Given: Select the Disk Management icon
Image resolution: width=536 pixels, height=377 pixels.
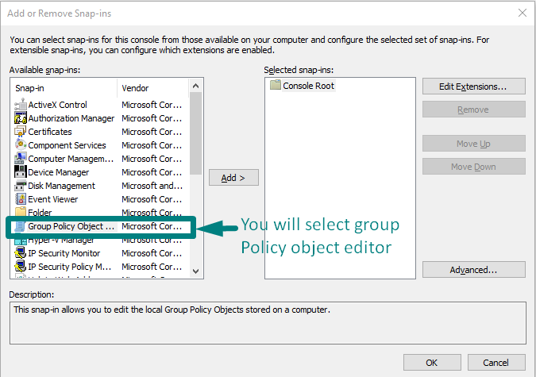Looking at the screenshot, I should [21, 186].
